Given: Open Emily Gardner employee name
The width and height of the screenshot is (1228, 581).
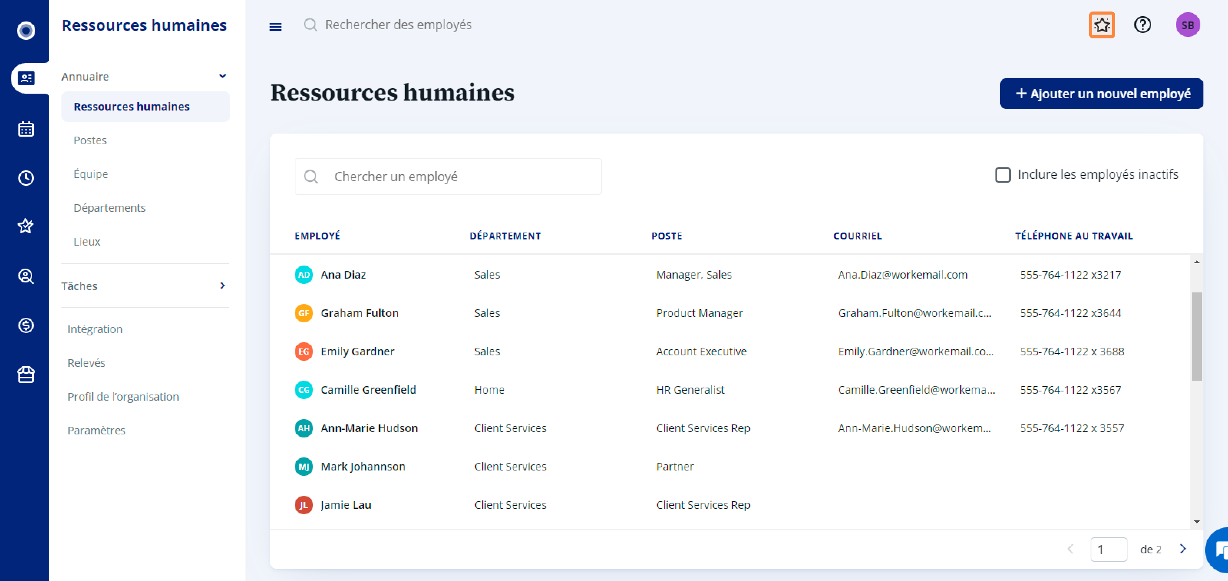Looking at the screenshot, I should [x=358, y=351].
